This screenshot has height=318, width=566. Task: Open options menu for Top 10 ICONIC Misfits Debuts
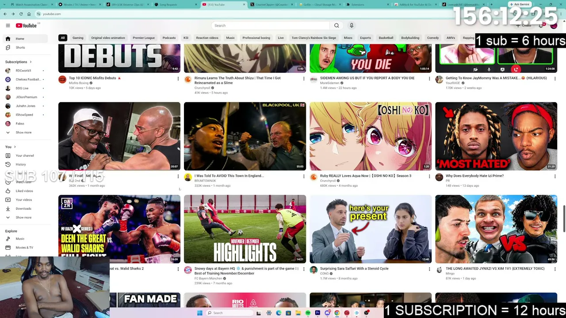pyautogui.click(x=178, y=79)
